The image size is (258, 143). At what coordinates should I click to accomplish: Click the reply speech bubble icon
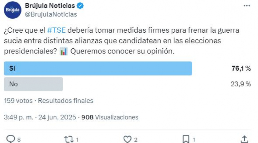click(x=11, y=139)
